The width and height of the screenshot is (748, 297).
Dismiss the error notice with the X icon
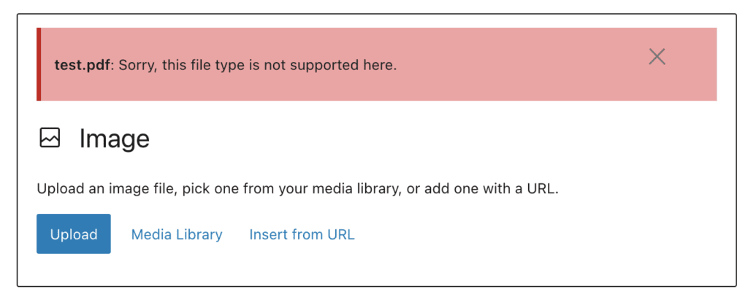pyautogui.click(x=657, y=57)
